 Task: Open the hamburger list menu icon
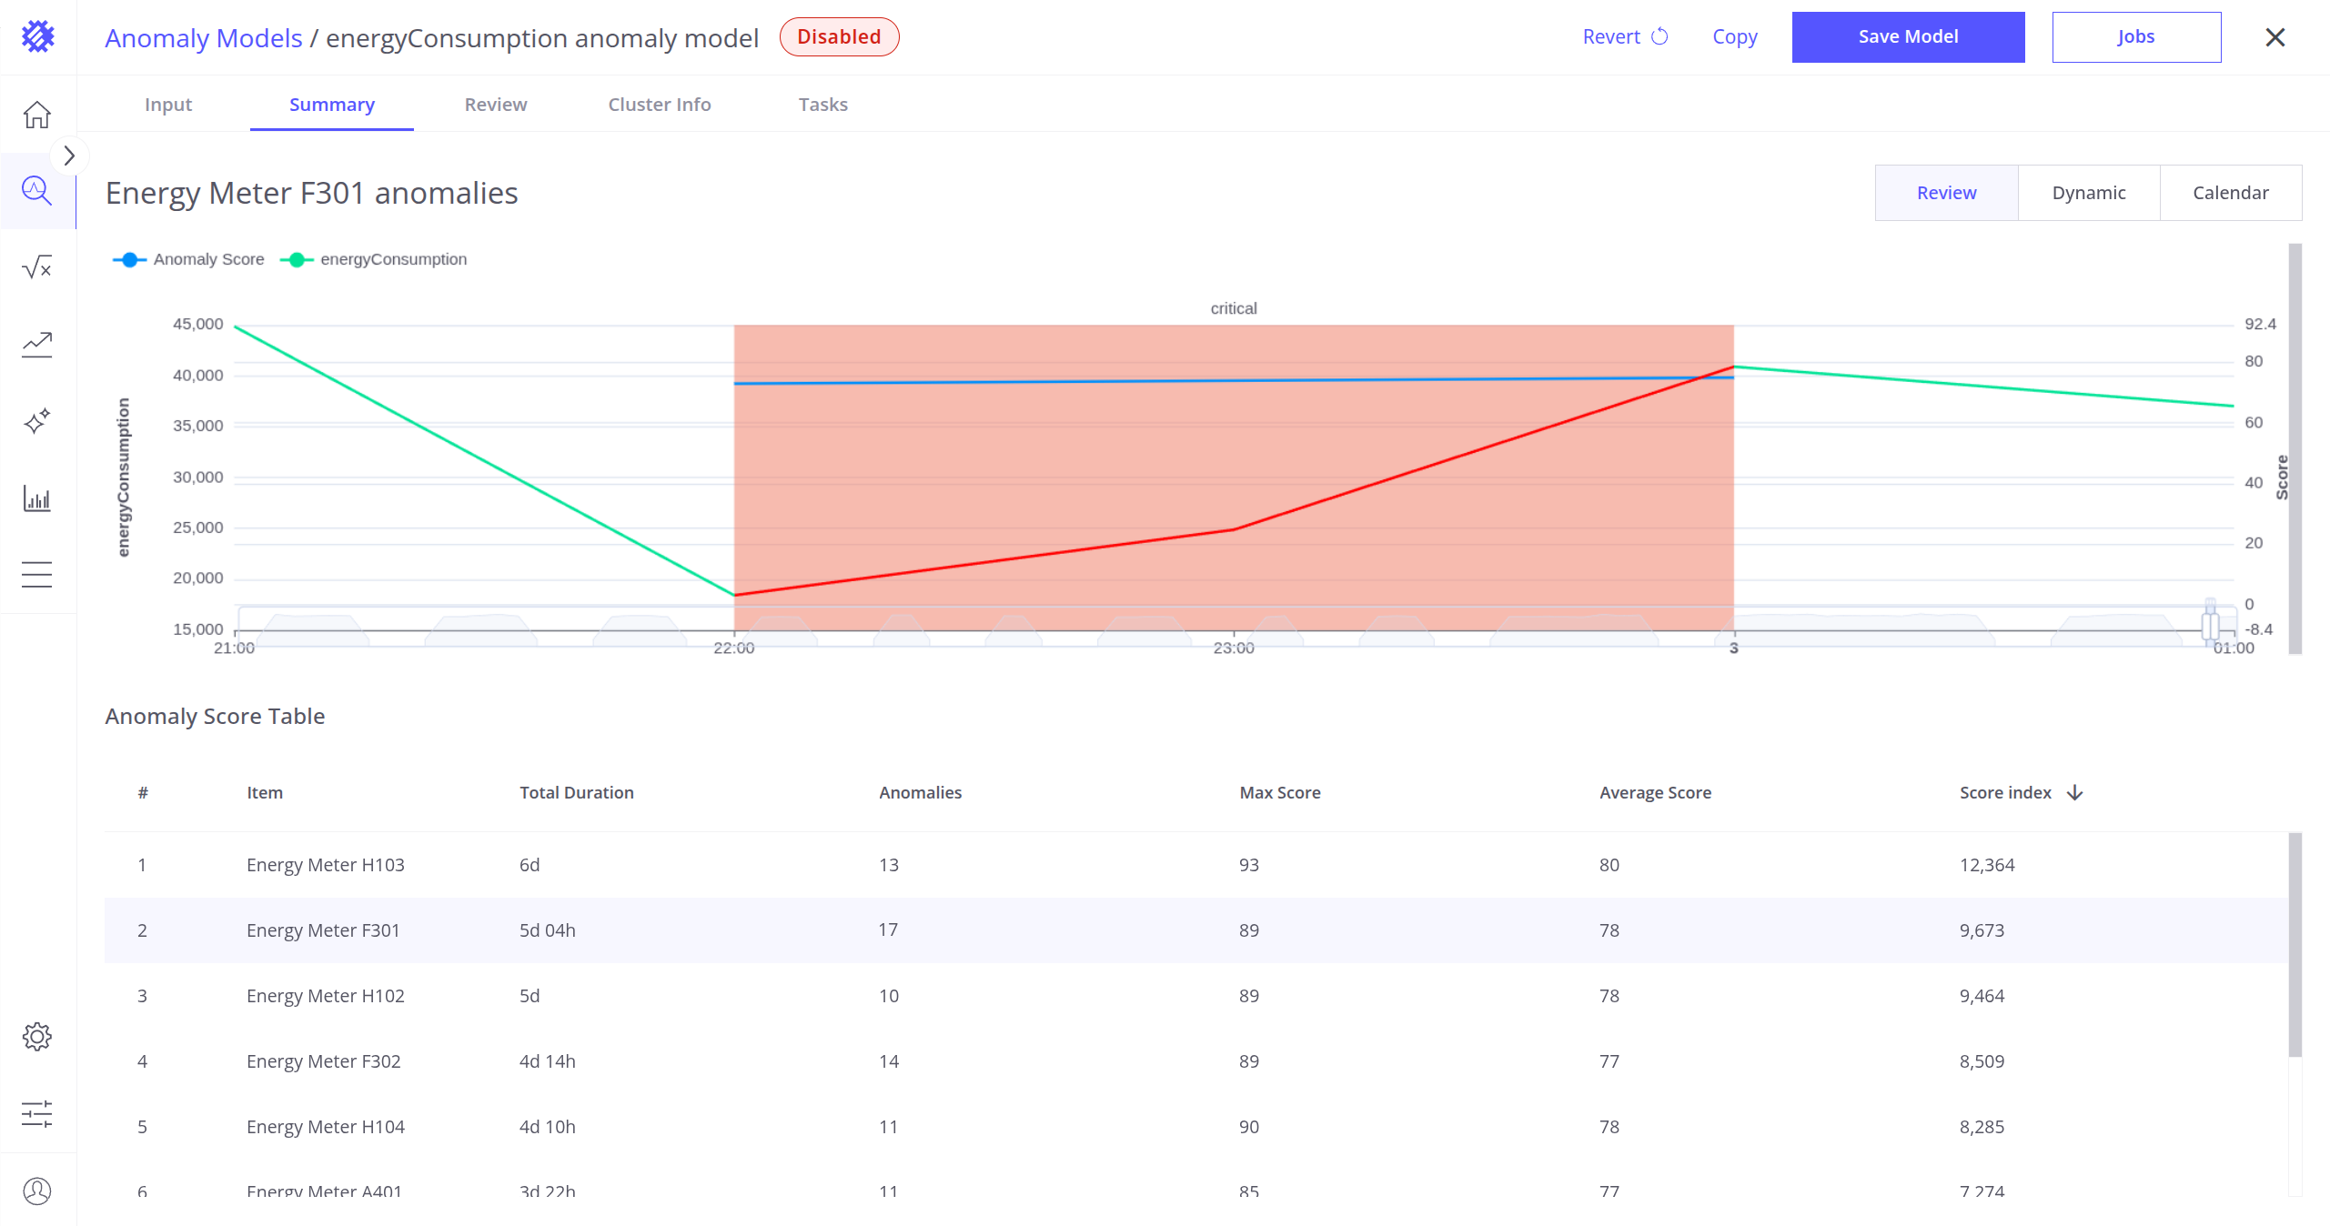[37, 575]
